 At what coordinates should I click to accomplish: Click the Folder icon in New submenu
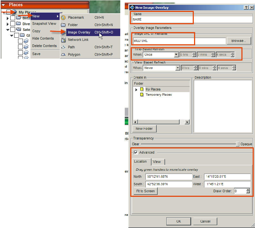(63, 25)
